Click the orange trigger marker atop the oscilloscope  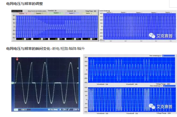coord(17,59)
